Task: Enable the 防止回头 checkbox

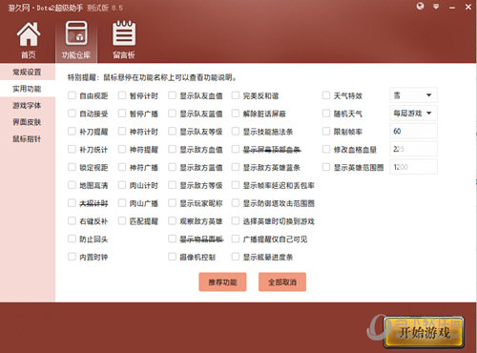Action: point(72,239)
